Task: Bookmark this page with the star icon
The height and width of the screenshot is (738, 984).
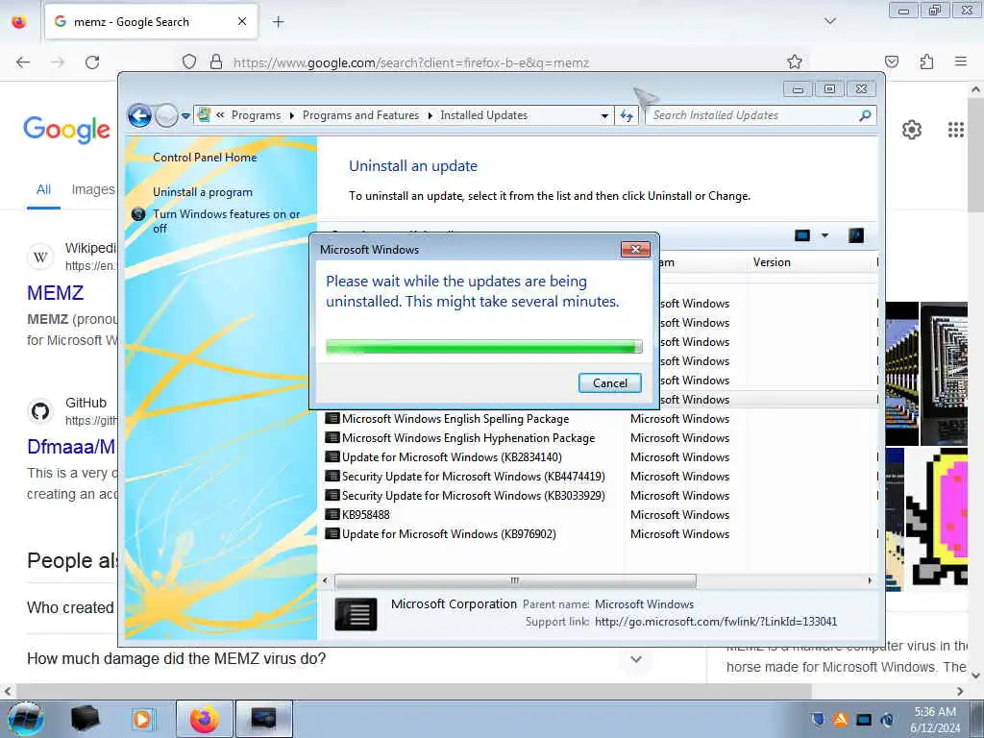Action: tap(795, 61)
